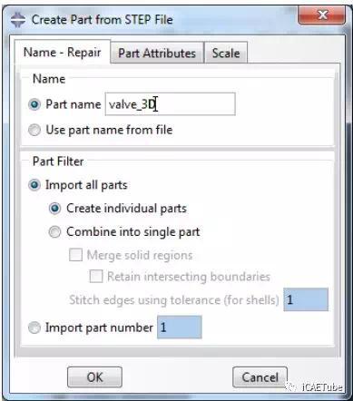
Task: Tick Retain intersecting boundaries checkbox
Action: coord(96,276)
